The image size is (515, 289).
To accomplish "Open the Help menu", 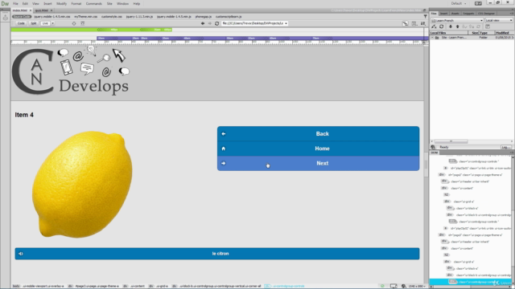I will click(137, 3).
